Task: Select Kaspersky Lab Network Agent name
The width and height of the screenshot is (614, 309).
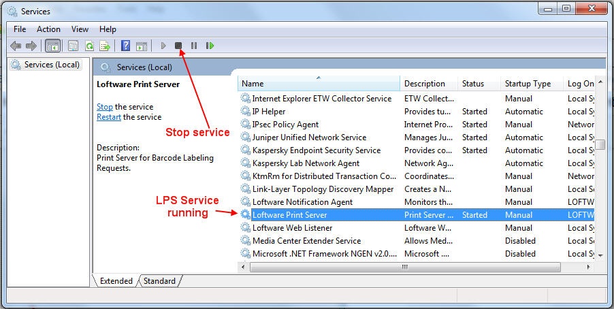Action: coord(306,163)
